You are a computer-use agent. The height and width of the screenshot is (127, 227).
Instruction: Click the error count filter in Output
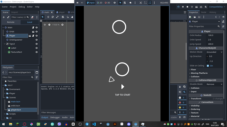pos(182,102)
